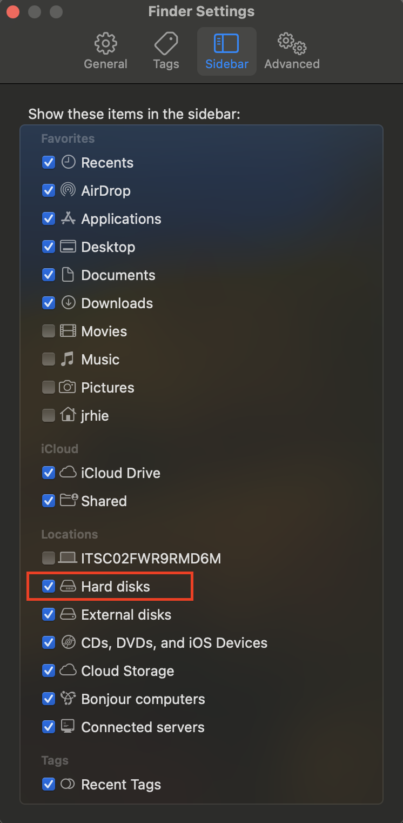
Task: Click the Applications sidebar icon
Action: pos(68,218)
